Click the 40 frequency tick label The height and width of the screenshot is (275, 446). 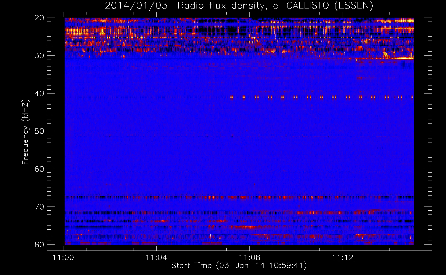click(x=39, y=94)
